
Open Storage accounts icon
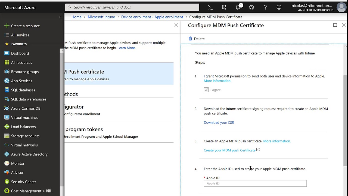pos(7,136)
